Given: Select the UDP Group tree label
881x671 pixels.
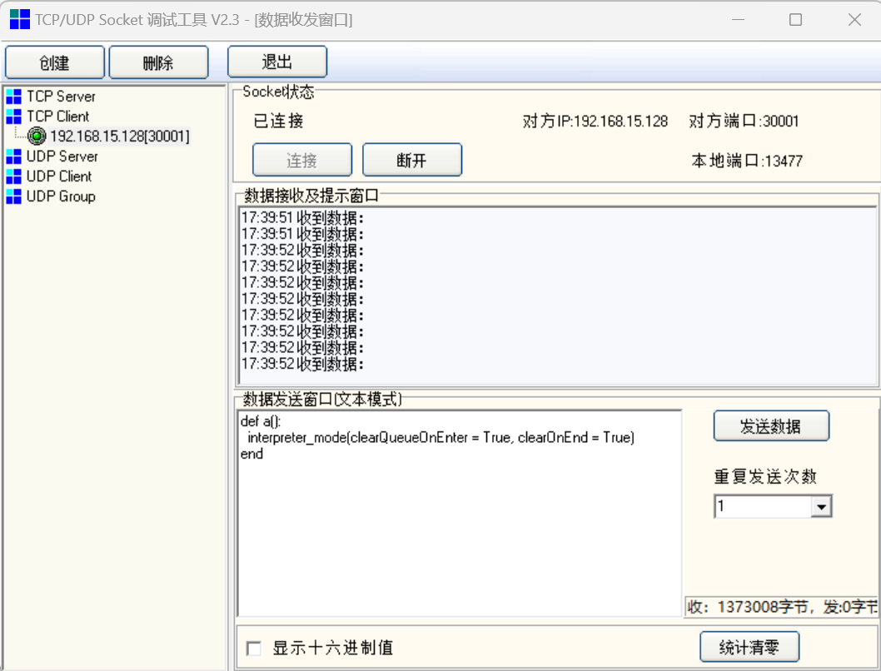Looking at the screenshot, I should point(61,196).
